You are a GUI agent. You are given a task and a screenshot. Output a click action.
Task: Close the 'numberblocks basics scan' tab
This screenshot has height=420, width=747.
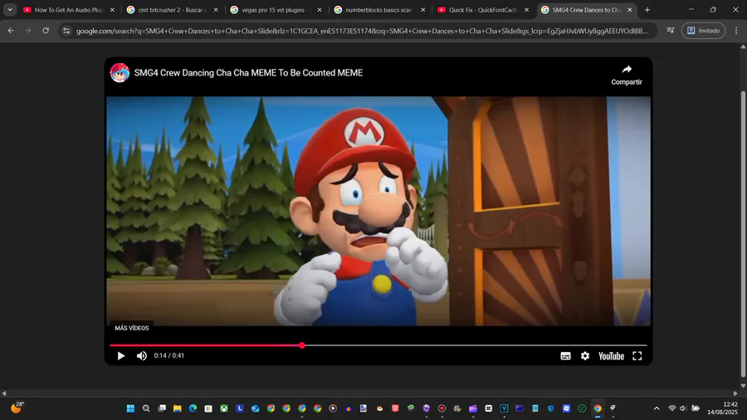[x=423, y=9]
